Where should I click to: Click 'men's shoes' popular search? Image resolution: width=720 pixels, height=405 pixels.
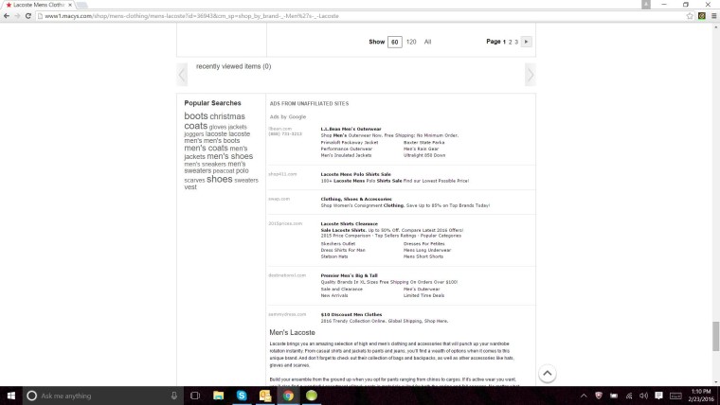coord(229,156)
